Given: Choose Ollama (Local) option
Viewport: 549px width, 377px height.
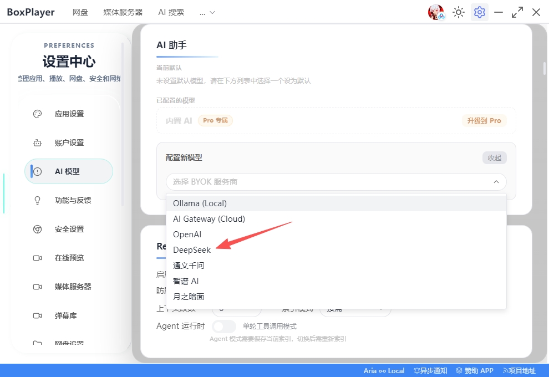Looking at the screenshot, I should pos(336,203).
